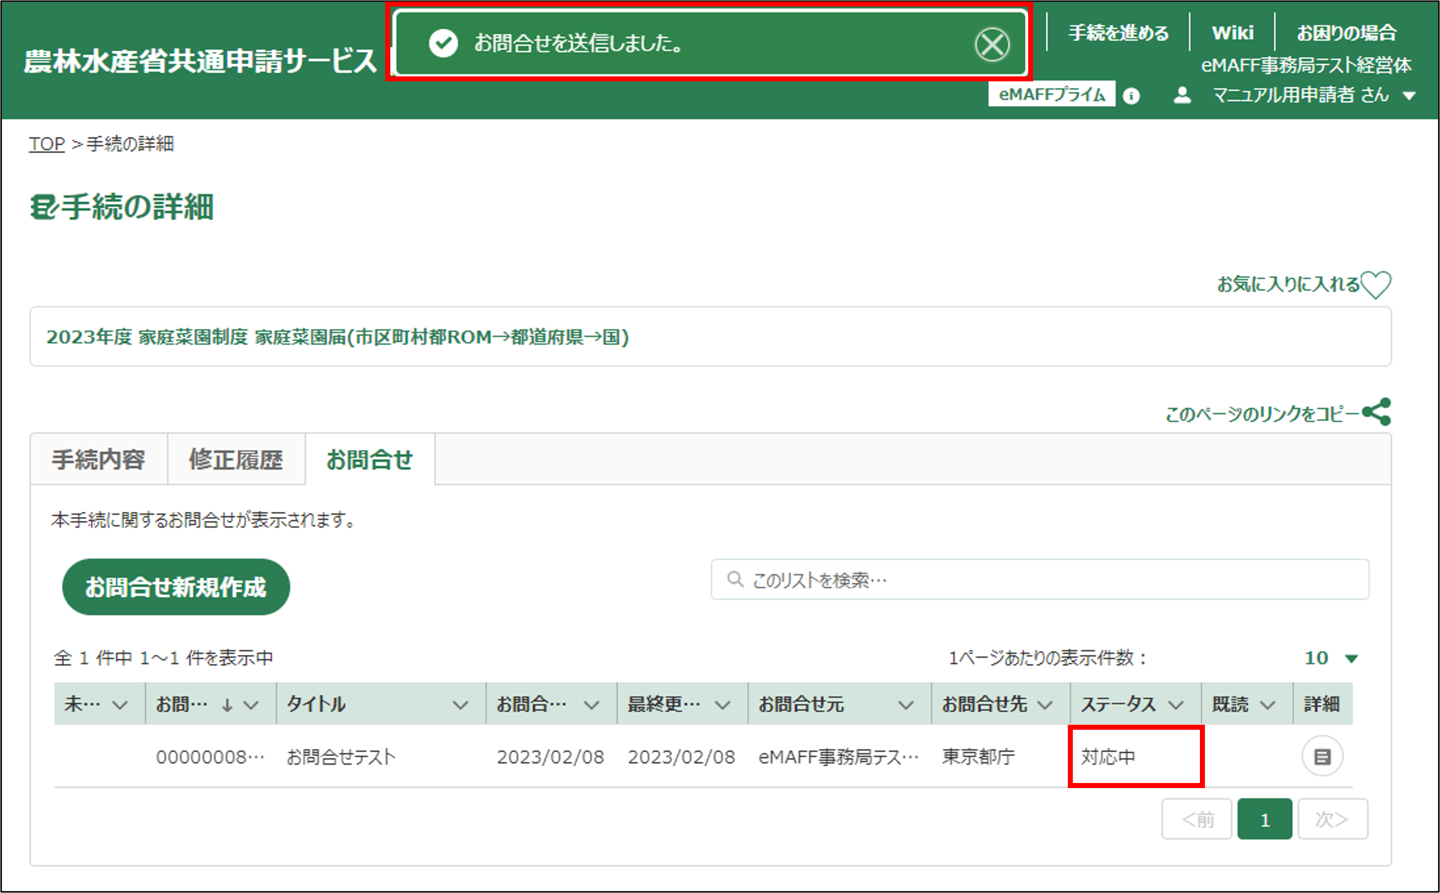Open user account dropdown arrow
The width and height of the screenshot is (1440, 893).
pyautogui.click(x=1409, y=95)
